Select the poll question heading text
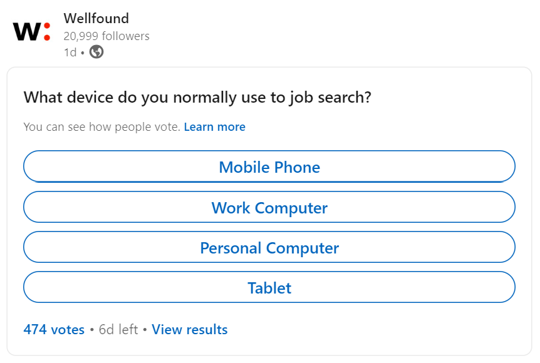 point(197,98)
